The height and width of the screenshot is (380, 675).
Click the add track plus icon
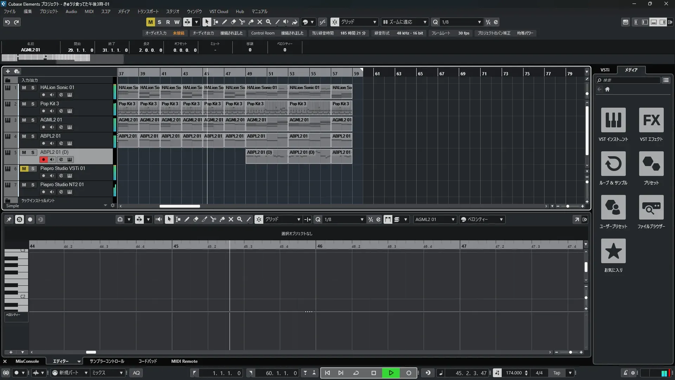click(x=8, y=71)
